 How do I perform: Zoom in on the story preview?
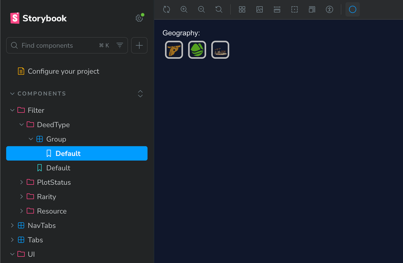[184, 9]
